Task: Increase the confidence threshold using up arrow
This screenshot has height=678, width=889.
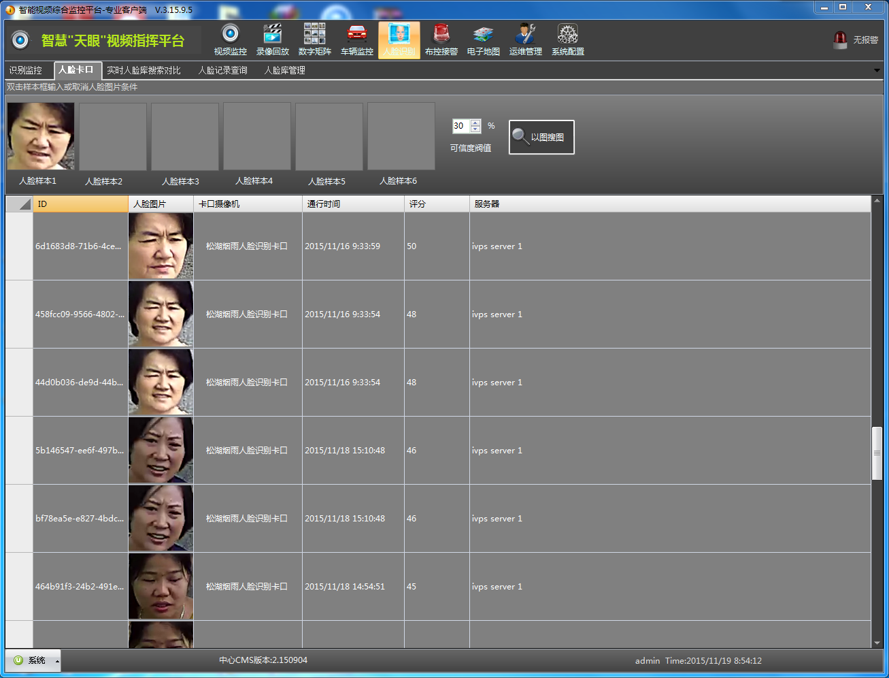Action: click(x=475, y=123)
